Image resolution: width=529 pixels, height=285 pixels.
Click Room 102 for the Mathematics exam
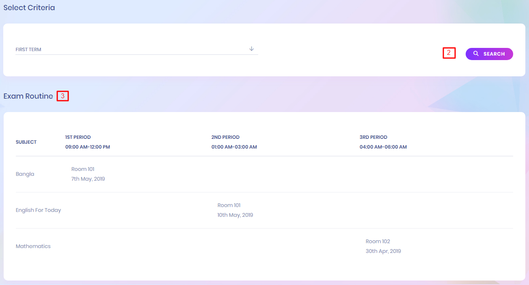pyautogui.click(x=378, y=242)
